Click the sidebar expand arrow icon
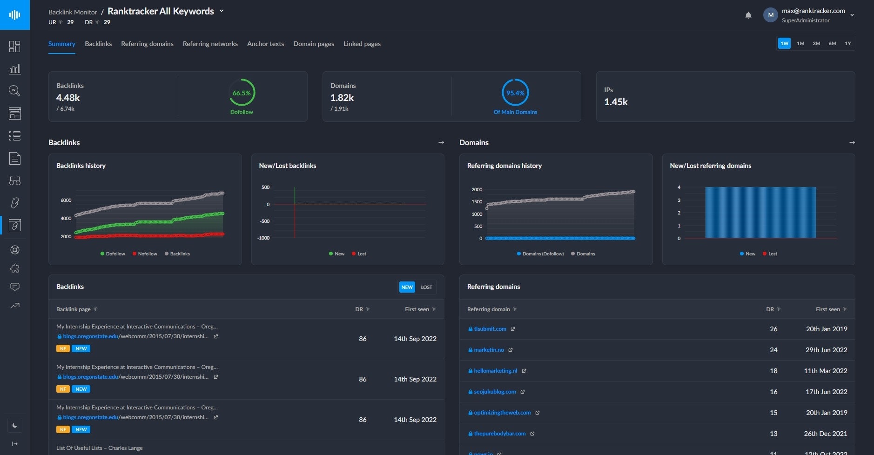The image size is (874, 455). click(15, 444)
